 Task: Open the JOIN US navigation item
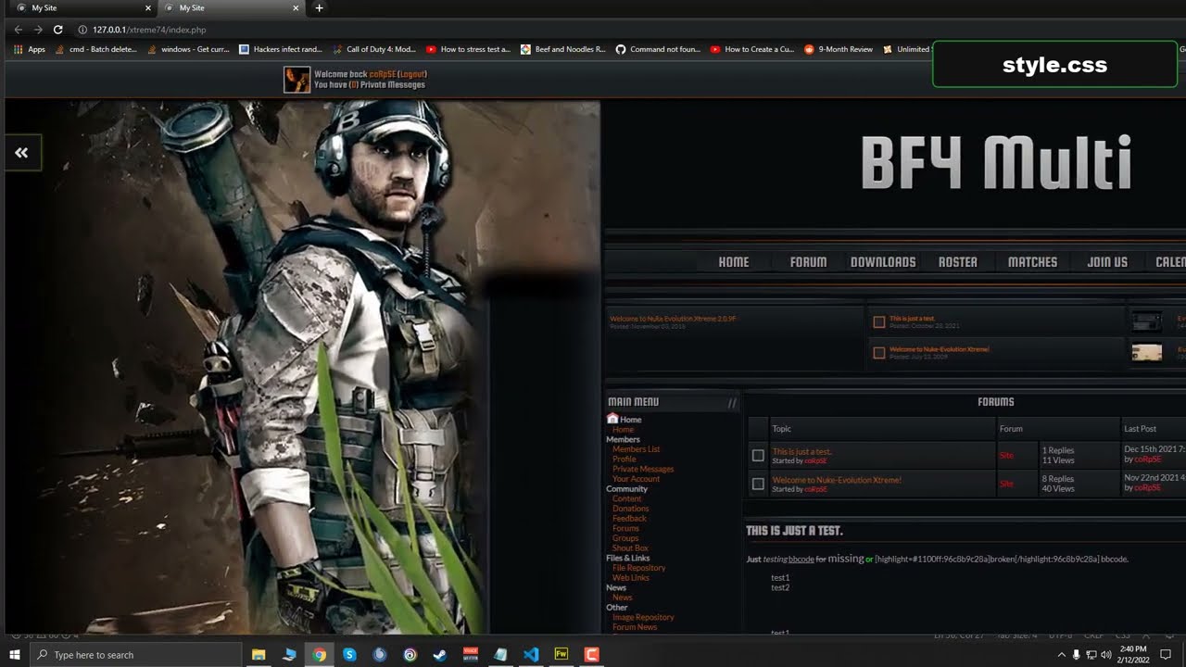(1107, 262)
